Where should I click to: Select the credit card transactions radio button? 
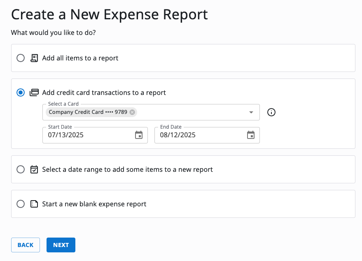[x=21, y=92]
